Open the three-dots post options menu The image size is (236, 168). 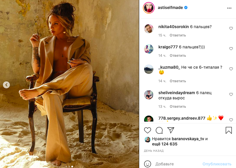point(229,8)
